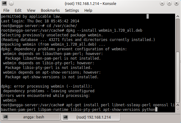
Task: Open the Edit menu
Action: [18, 11]
